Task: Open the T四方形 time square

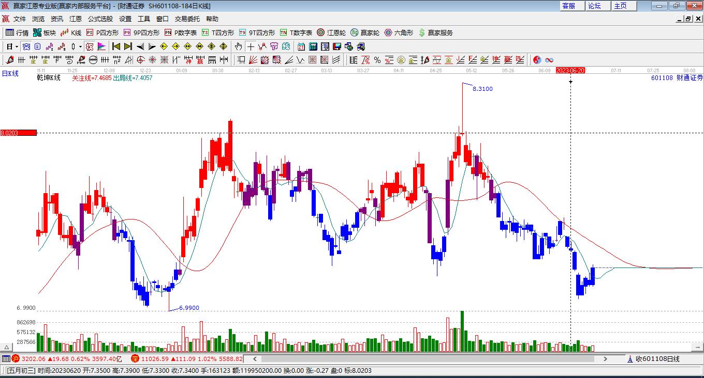Action: coord(217,33)
